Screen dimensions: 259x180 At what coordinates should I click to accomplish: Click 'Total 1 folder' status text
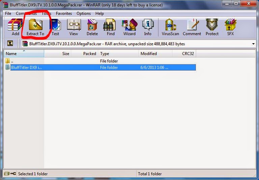tap(150, 174)
